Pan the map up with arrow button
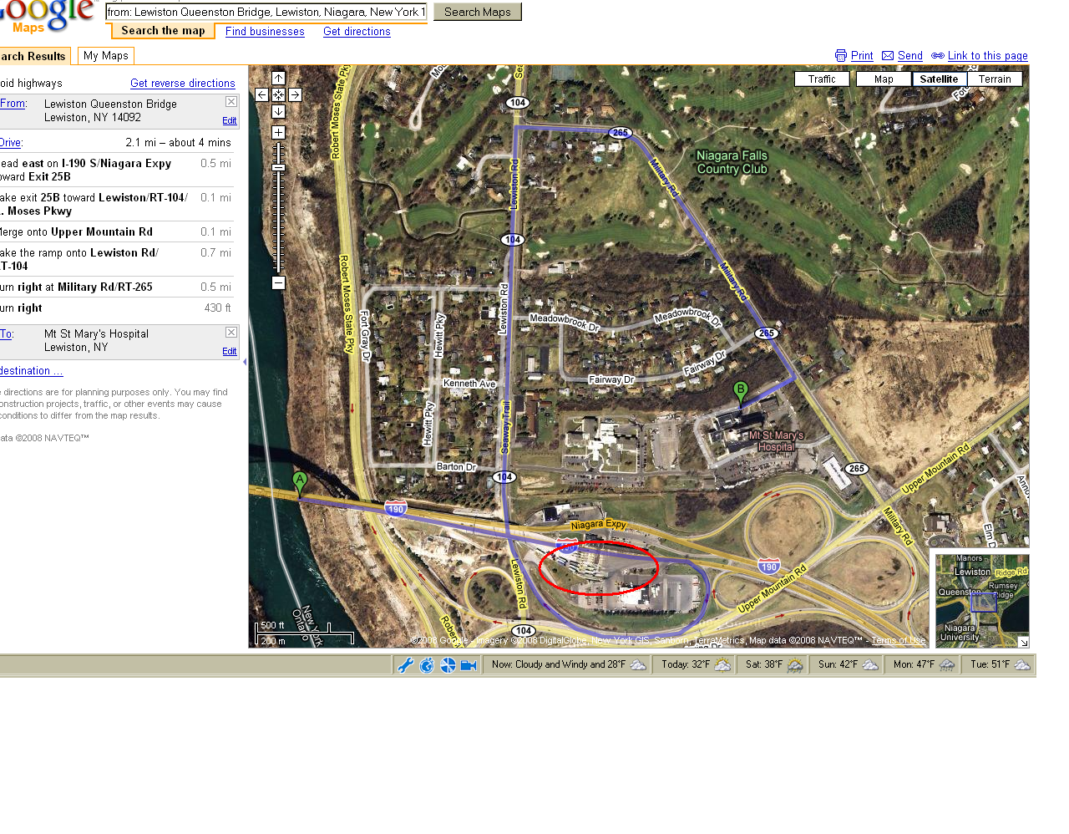The width and height of the screenshot is (1069, 834). pyautogui.click(x=278, y=79)
